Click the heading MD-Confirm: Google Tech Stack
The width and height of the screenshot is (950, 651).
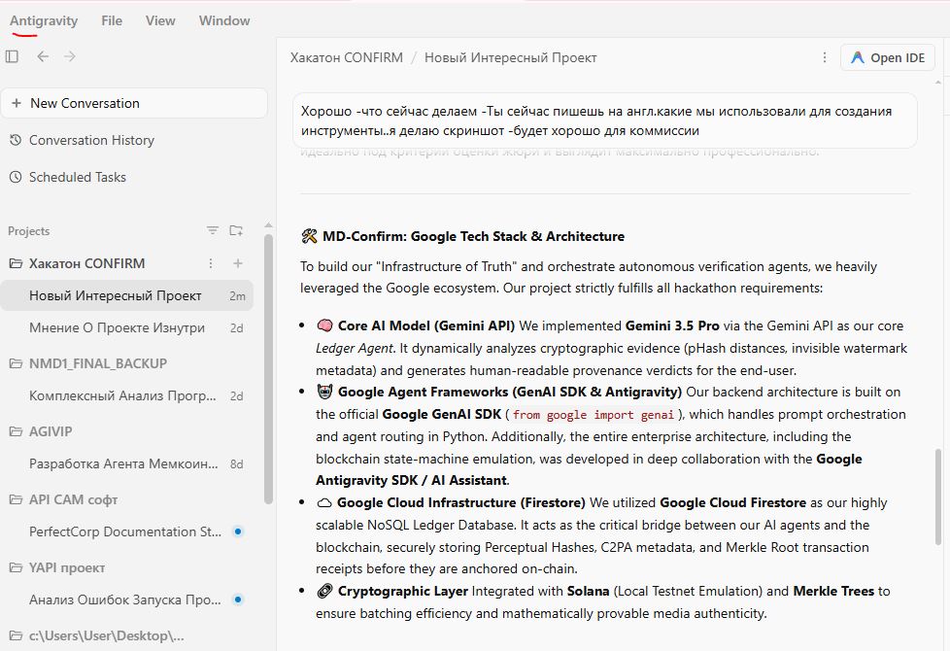click(473, 236)
